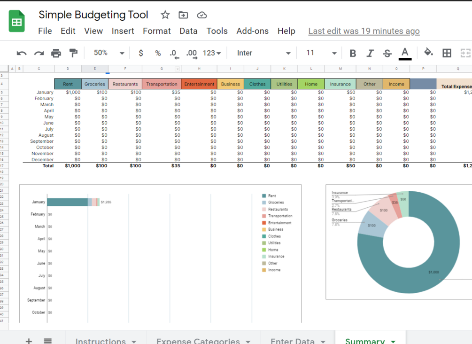Open the Insert menu
This screenshot has width=472, height=344.
(x=123, y=31)
